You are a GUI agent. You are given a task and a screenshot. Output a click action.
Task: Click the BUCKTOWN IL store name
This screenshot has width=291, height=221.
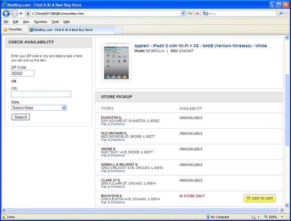point(112,196)
